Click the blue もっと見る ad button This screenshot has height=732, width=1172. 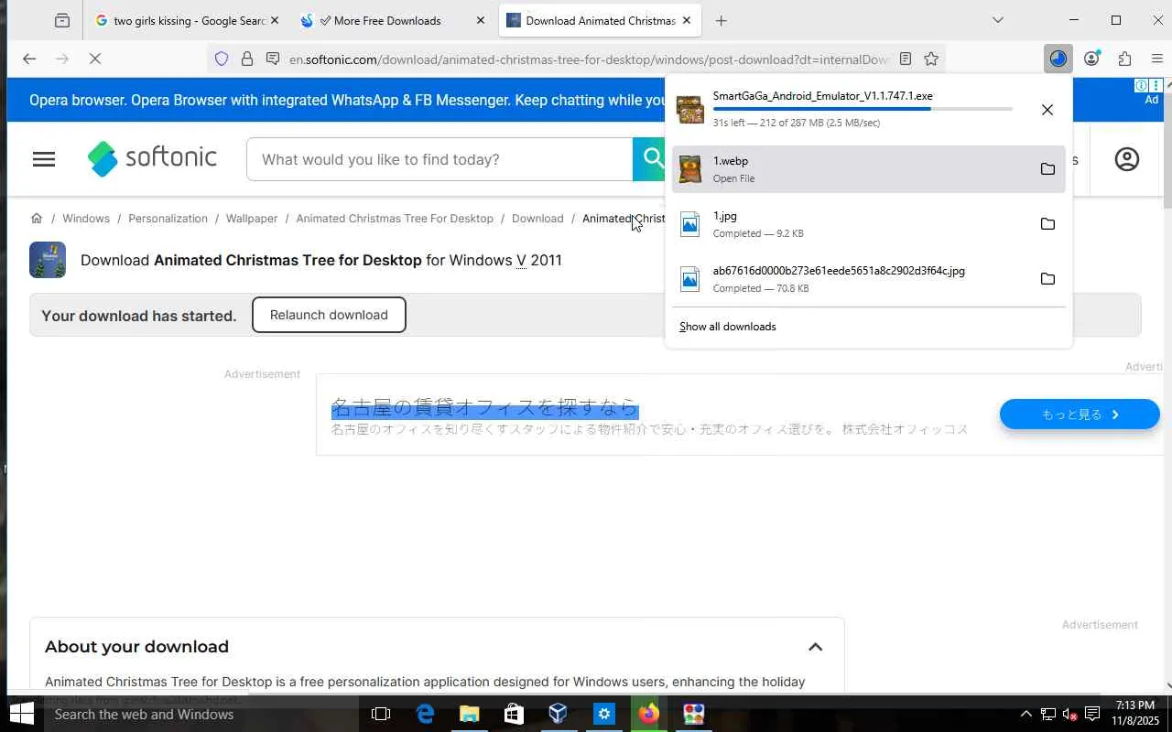tap(1080, 414)
